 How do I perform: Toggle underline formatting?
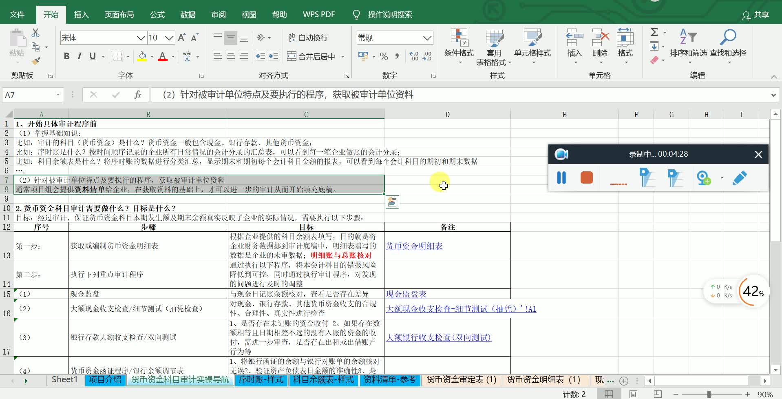point(93,56)
